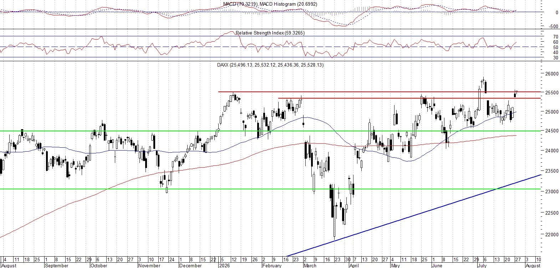Select the February month label
This screenshot has width=560, height=268.
coord(272,266)
